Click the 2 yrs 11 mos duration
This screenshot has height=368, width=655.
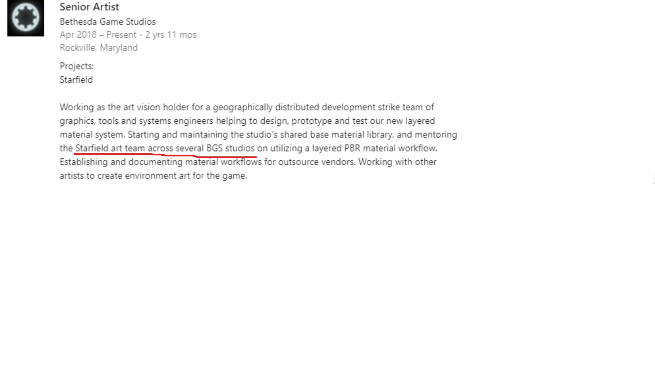(x=171, y=35)
